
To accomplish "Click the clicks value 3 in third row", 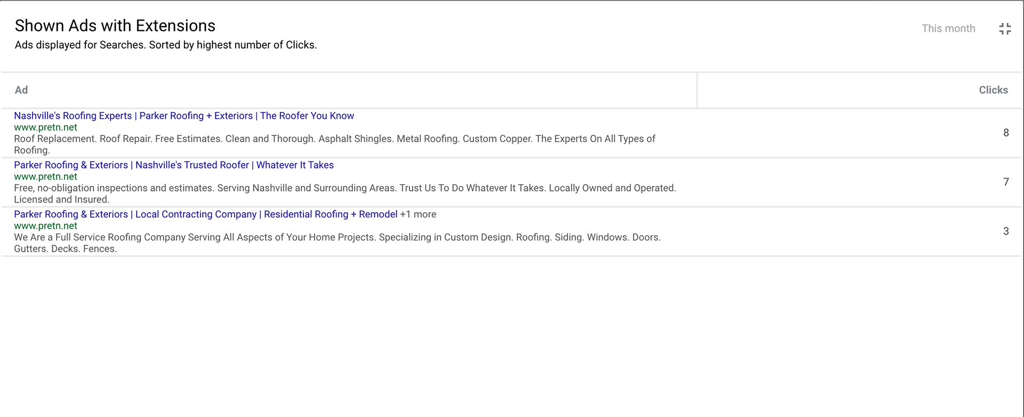I will tap(1006, 231).
